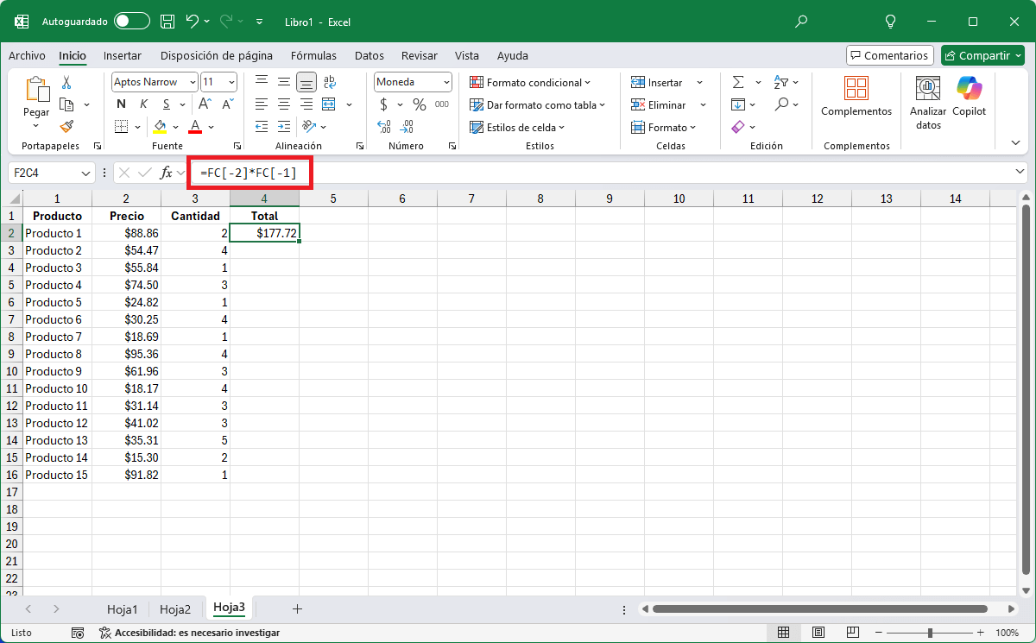Apply underline with the S button

[166, 104]
